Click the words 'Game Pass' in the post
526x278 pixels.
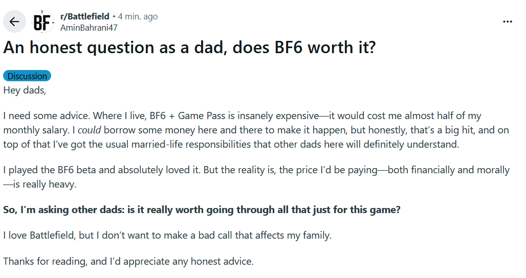202,116
